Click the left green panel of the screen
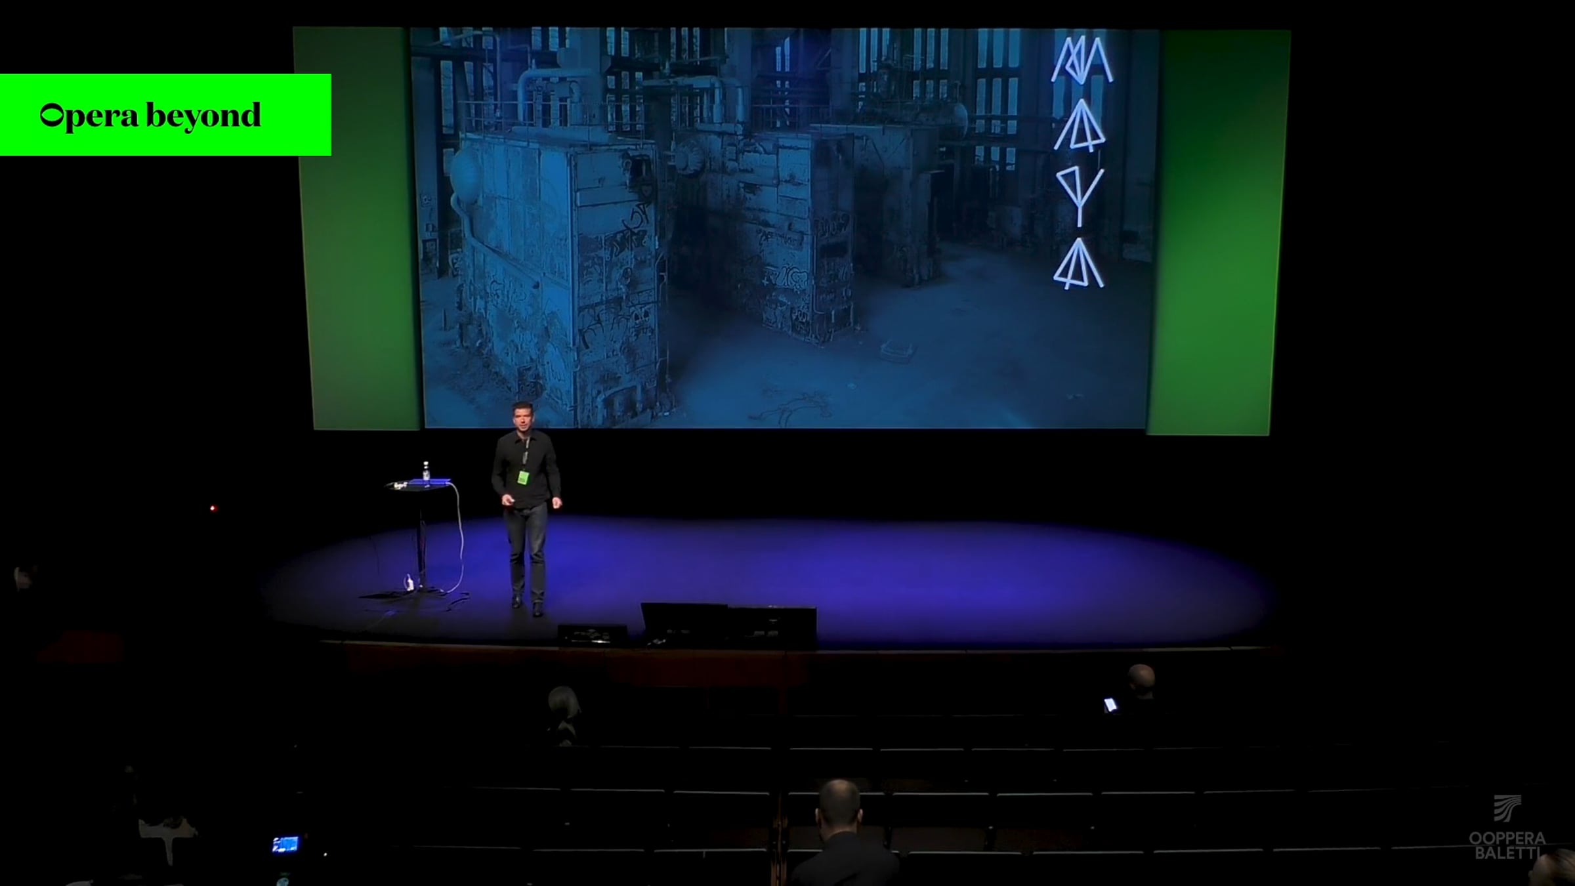 click(358, 230)
